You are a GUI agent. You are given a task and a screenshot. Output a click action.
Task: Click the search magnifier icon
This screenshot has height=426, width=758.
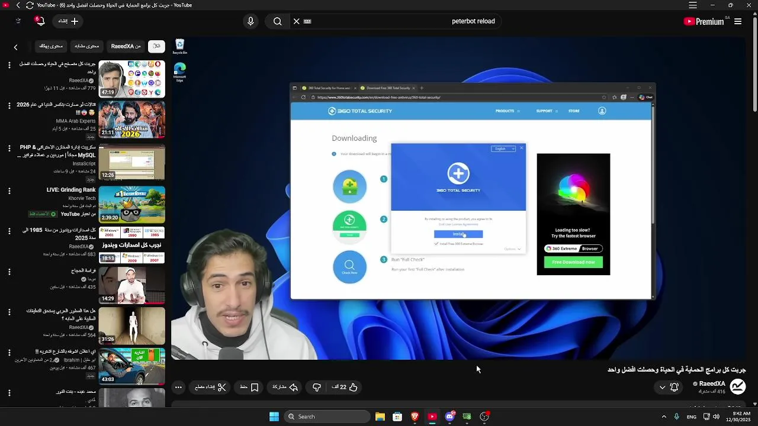(277, 21)
